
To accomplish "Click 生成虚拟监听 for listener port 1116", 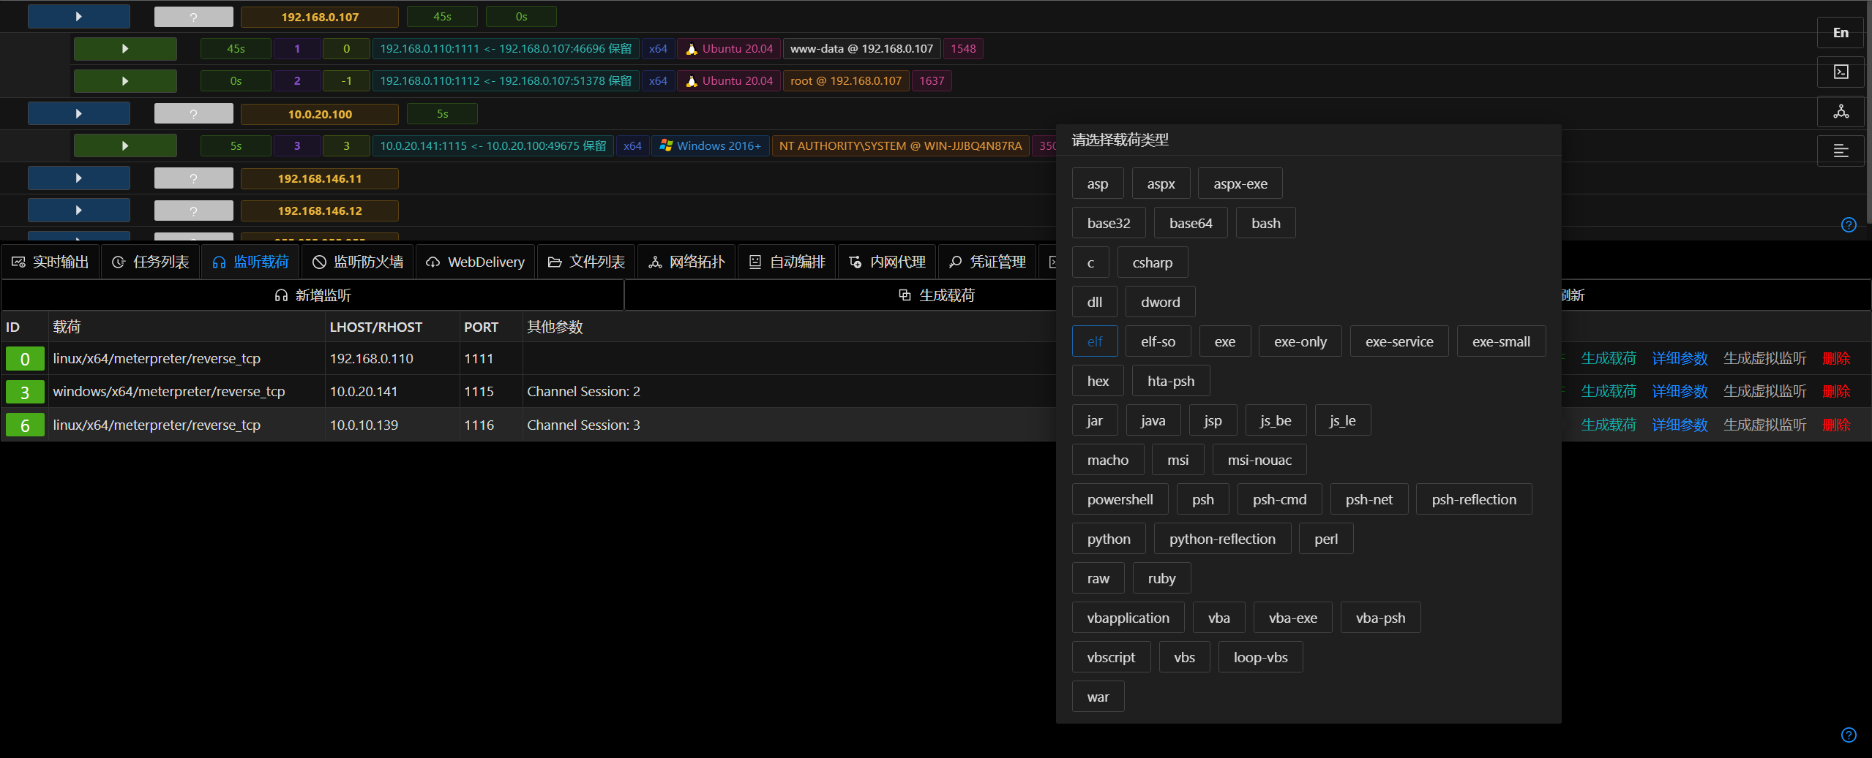I will click(1764, 425).
